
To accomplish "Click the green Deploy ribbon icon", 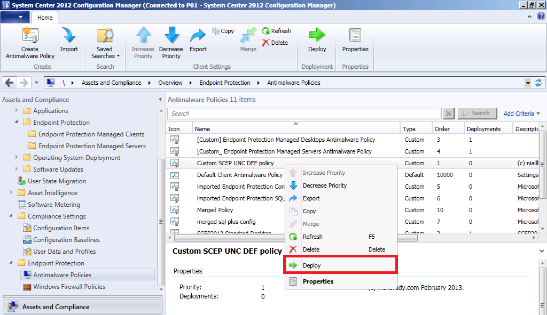I will (x=317, y=35).
